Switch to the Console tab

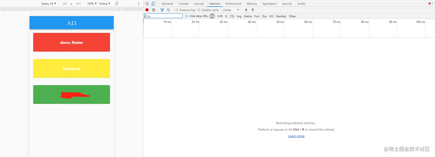[x=184, y=4]
